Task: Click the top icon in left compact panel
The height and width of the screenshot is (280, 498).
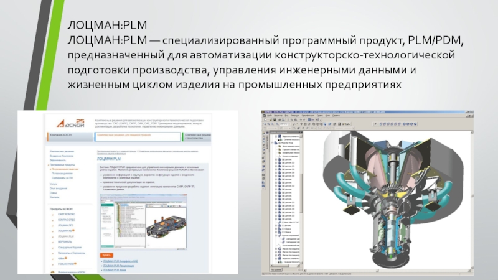Action: coord(264,134)
